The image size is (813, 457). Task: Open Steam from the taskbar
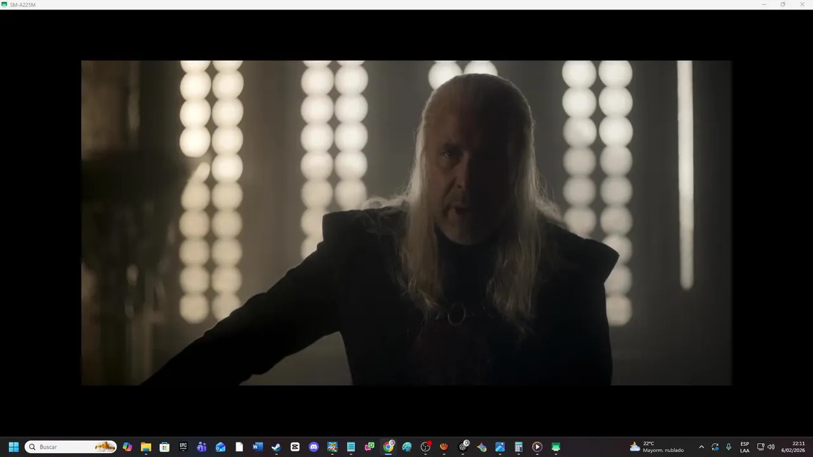coord(276,447)
